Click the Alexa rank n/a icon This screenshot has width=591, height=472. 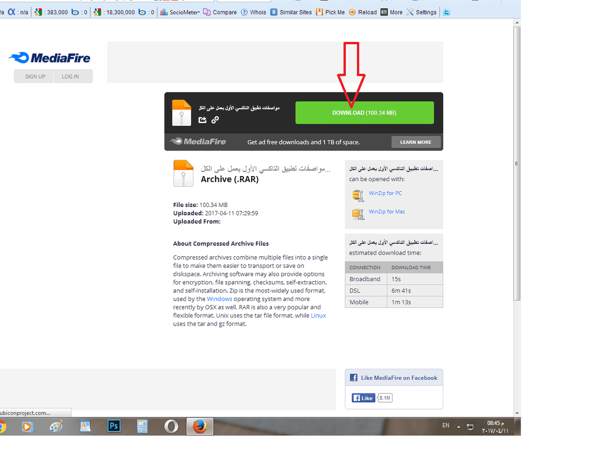click(11, 12)
